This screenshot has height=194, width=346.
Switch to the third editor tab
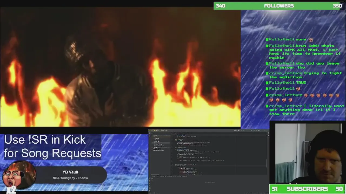pyautogui.click(x=189, y=133)
